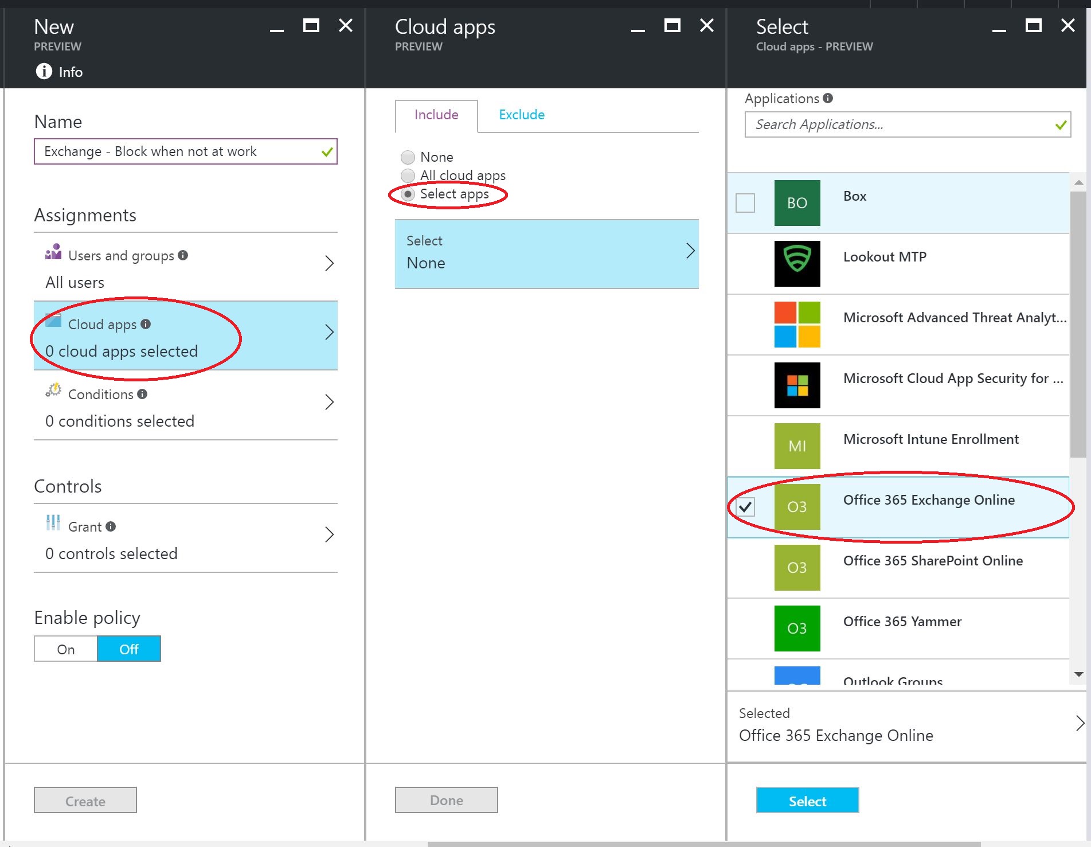Click Lookout MTP list row text
This screenshot has width=1091, height=847.
tap(885, 257)
